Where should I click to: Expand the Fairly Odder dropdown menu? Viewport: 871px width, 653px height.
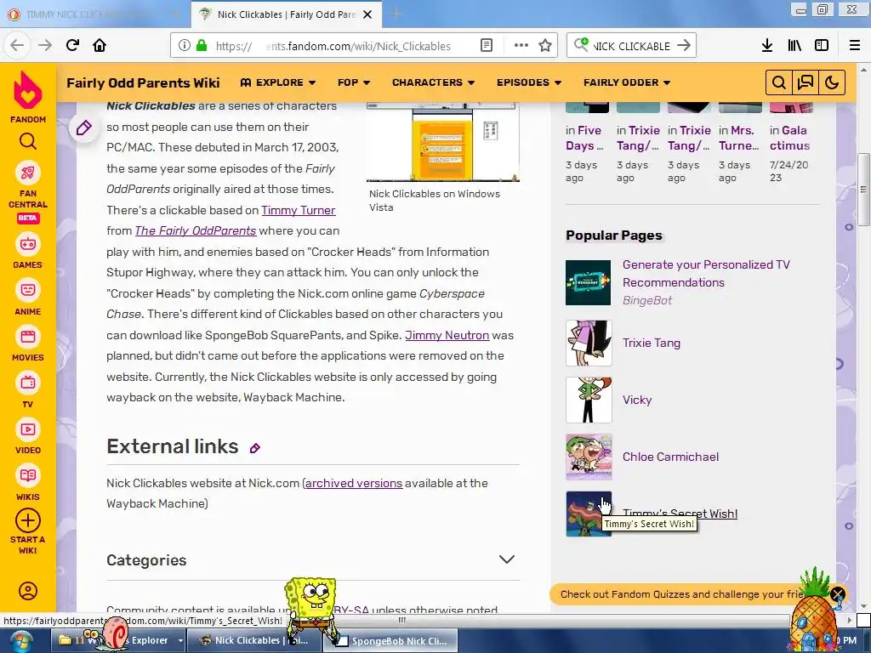(627, 82)
